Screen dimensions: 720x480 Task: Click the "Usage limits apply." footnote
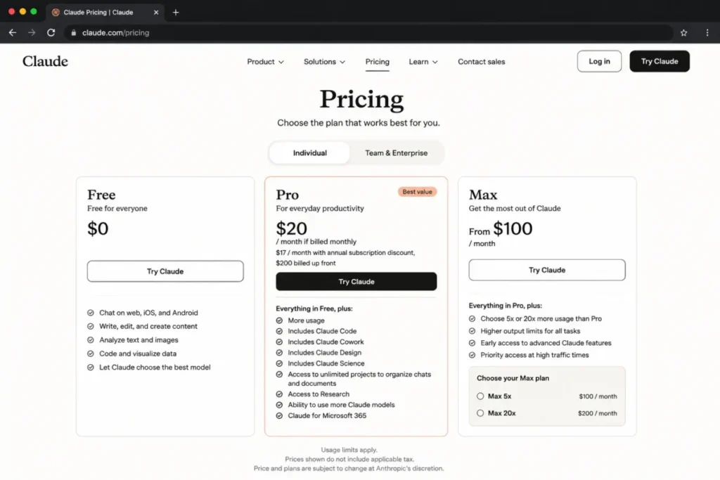[349, 450]
